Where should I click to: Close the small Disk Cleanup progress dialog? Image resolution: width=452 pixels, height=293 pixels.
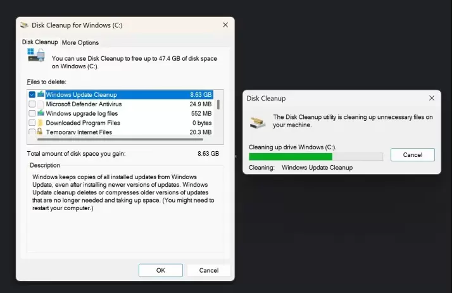point(431,98)
